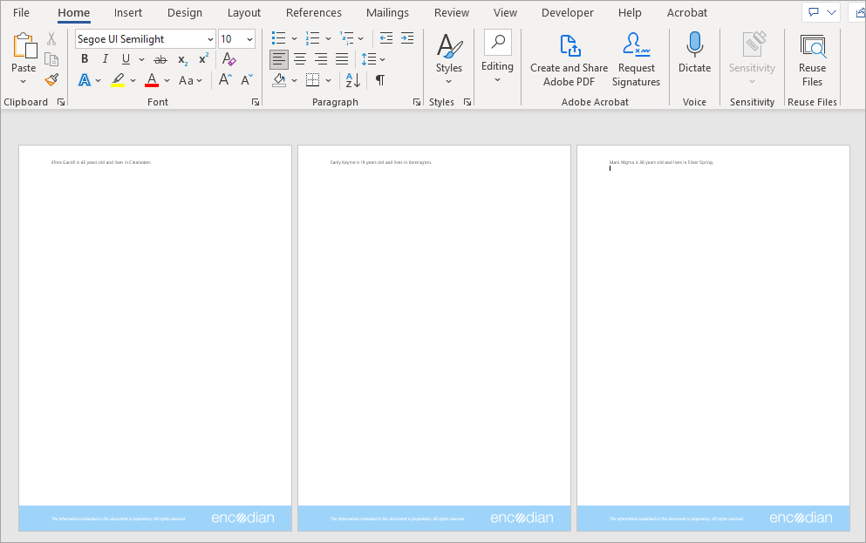The height and width of the screenshot is (543, 866).
Task: Toggle Bold formatting
Action: [85, 59]
